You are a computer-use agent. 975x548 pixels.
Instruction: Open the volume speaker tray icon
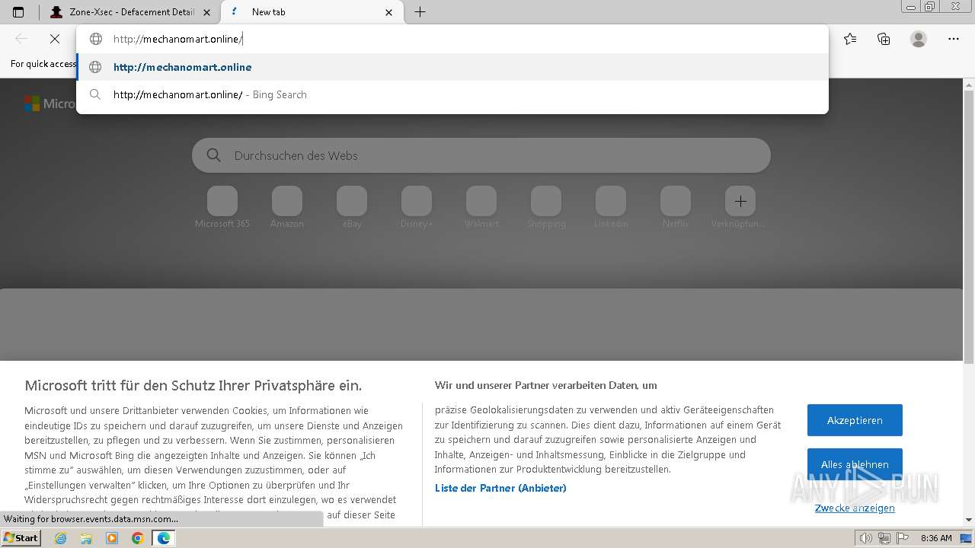tap(866, 538)
